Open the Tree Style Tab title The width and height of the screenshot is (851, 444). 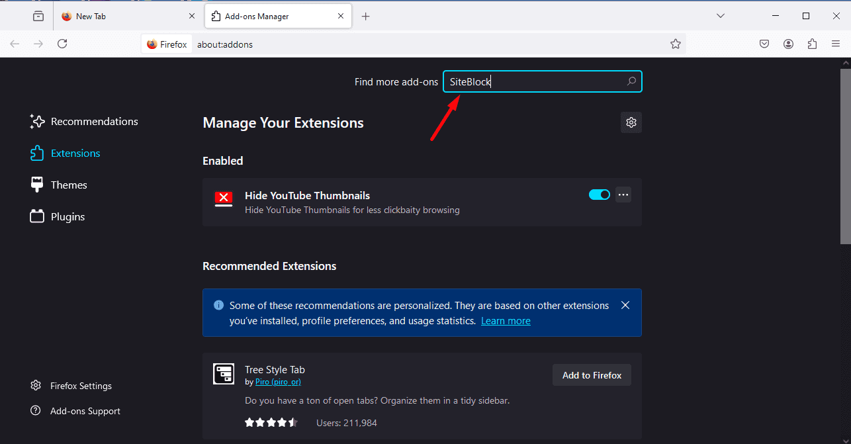pyautogui.click(x=275, y=370)
